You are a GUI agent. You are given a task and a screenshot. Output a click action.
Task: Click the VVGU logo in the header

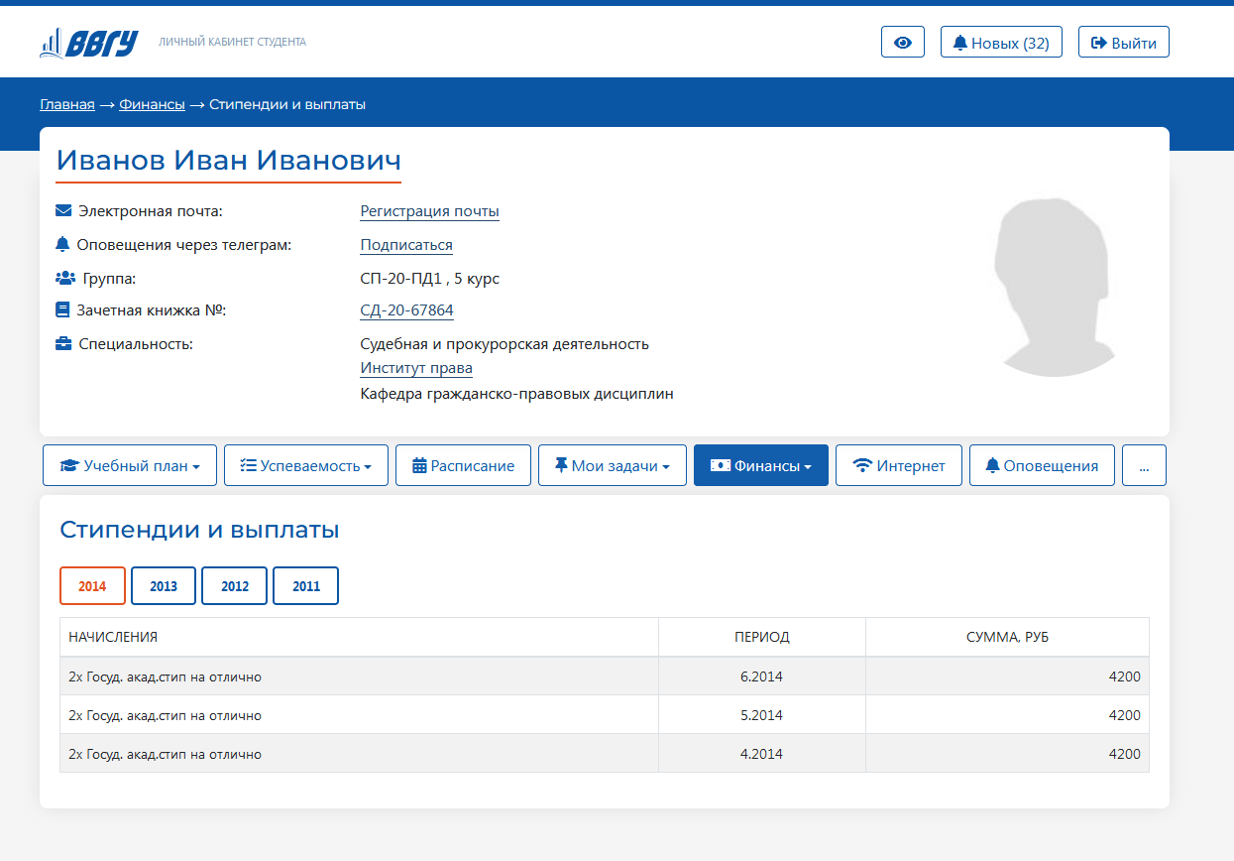pos(88,43)
